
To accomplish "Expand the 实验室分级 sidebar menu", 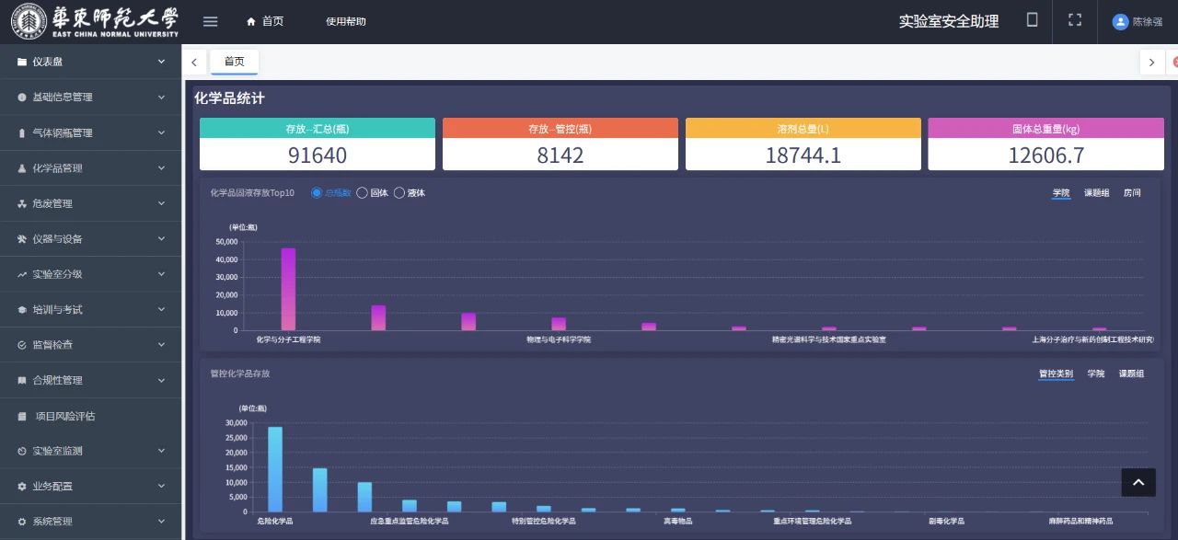I will pos(90,274).
